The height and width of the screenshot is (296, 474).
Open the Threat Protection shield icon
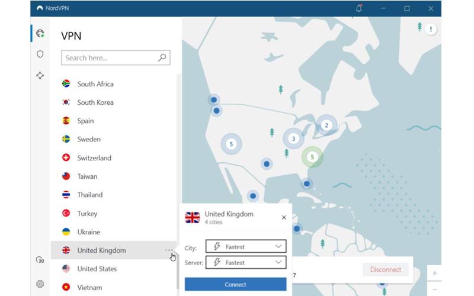40,54
